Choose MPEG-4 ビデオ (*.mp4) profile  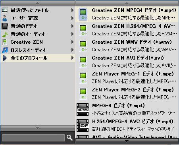(127, 110)
